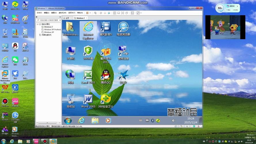Select the 宽带连接 icon in the guest
Image resolution: width=256 pixels, height=144 pixels.
[123, 53]
